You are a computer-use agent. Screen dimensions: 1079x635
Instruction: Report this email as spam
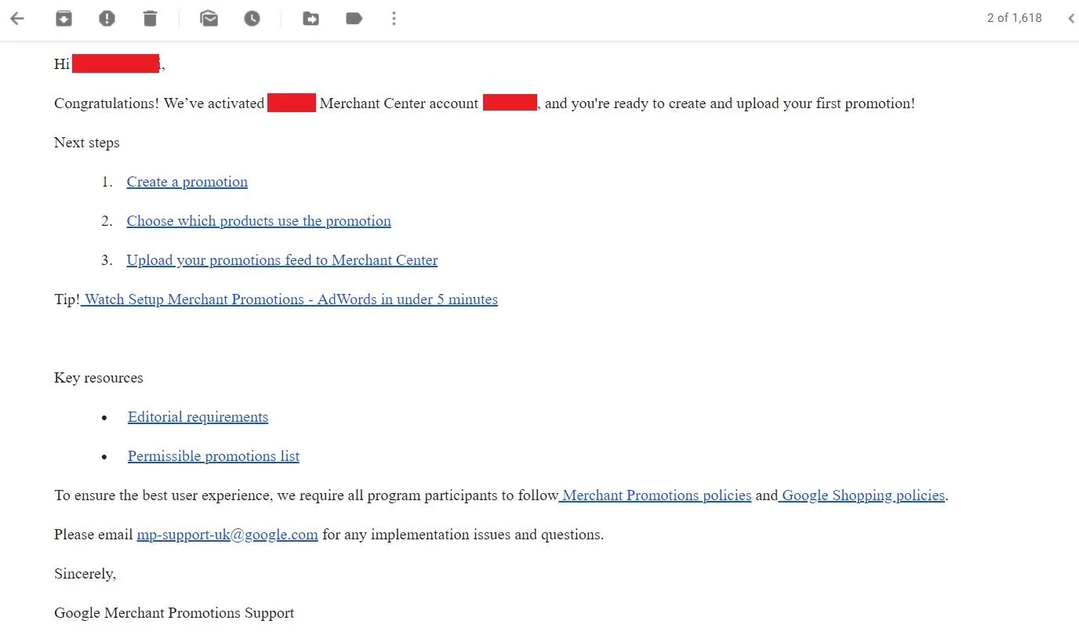[107, 19]
